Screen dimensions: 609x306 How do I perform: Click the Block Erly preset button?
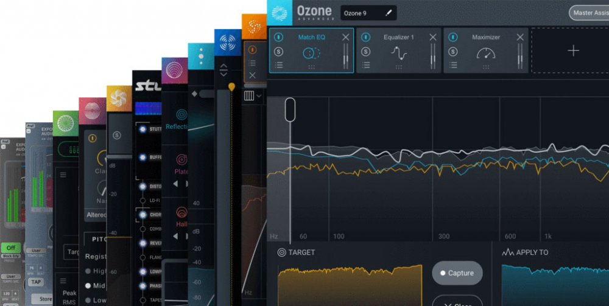(x=11, y=256)
